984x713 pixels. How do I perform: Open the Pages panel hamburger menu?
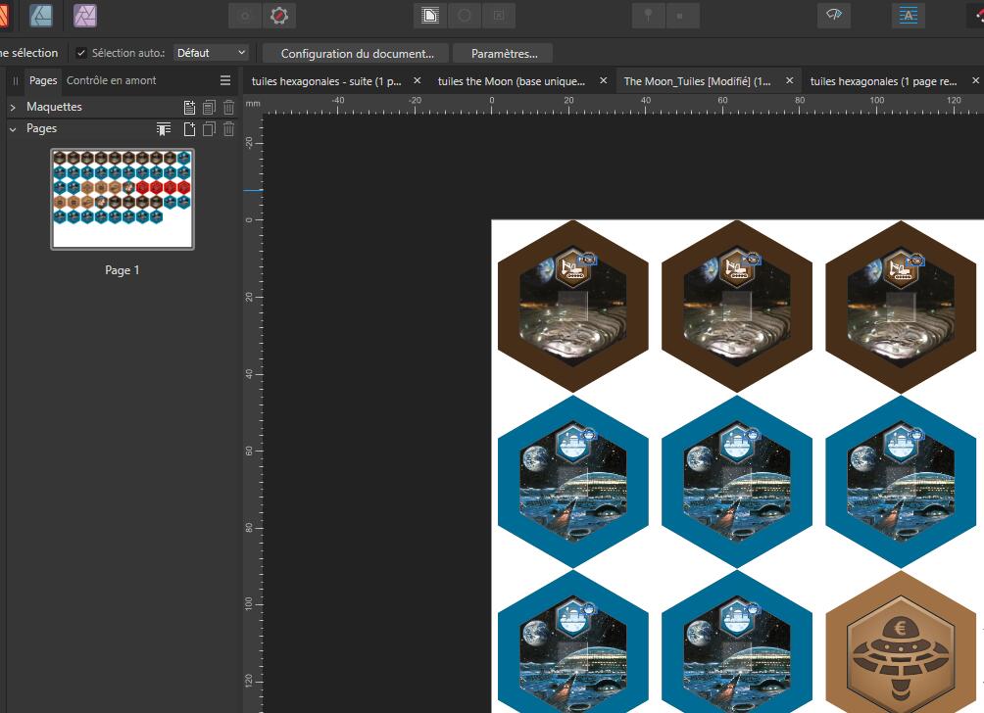click(225, 81)
